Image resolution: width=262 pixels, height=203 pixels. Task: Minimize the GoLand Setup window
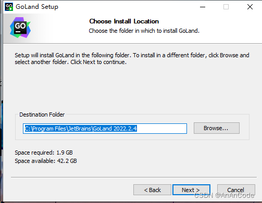(203, 7)
